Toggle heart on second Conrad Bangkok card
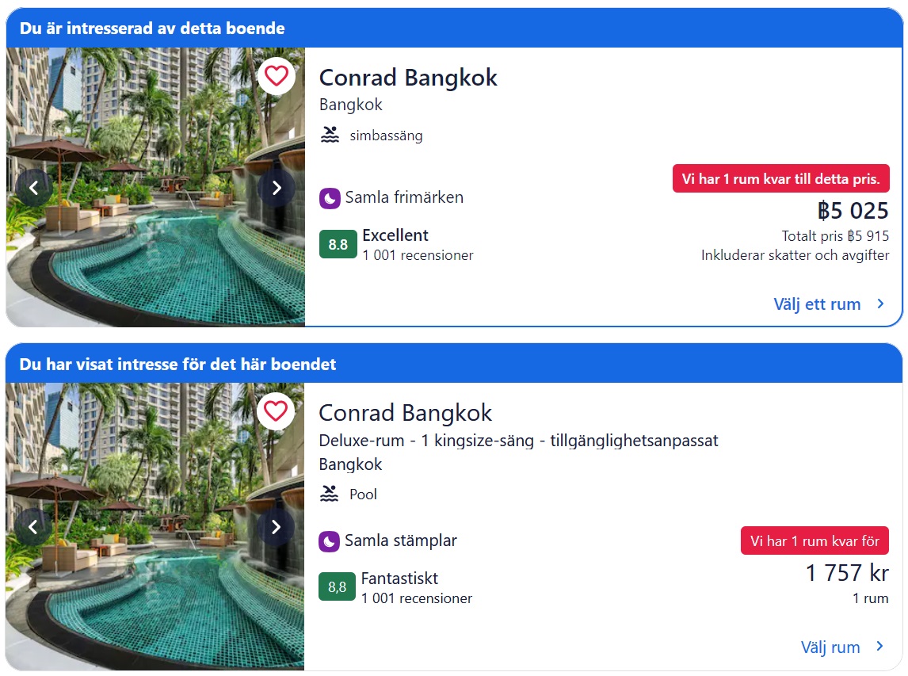Image resolution: width=908 pixels, height=676 pixels. click(x=276, y=411)
